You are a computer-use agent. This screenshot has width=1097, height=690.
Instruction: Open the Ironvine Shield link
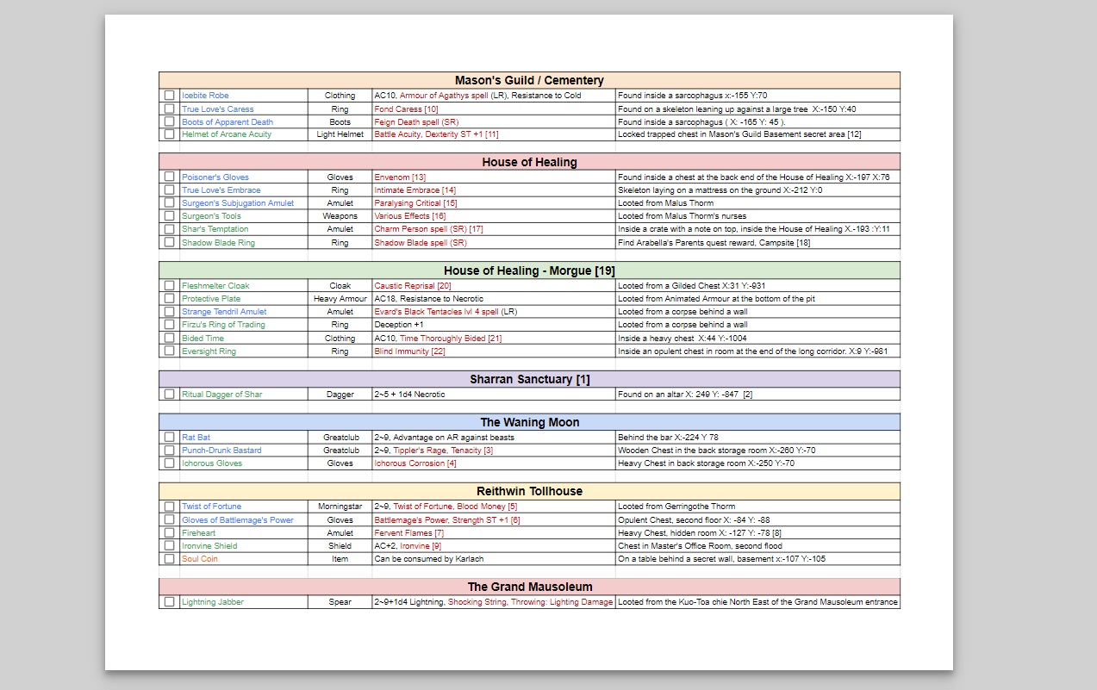tap(209, 546)
